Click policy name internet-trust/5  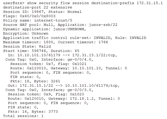53,20
